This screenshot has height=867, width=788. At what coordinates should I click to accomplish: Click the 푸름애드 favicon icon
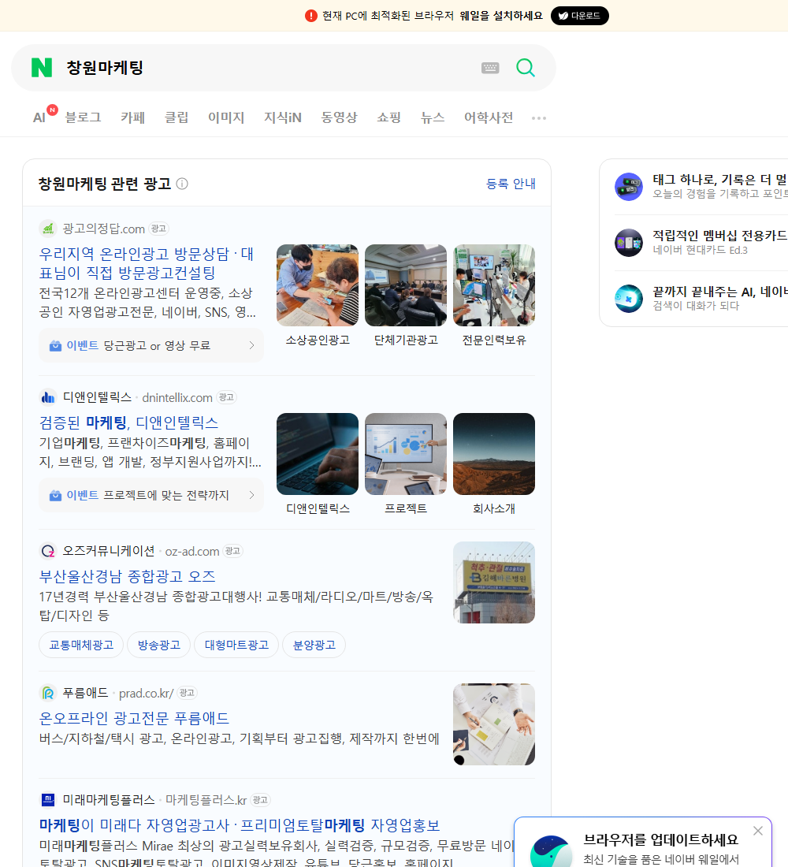(x=48, y=692)
